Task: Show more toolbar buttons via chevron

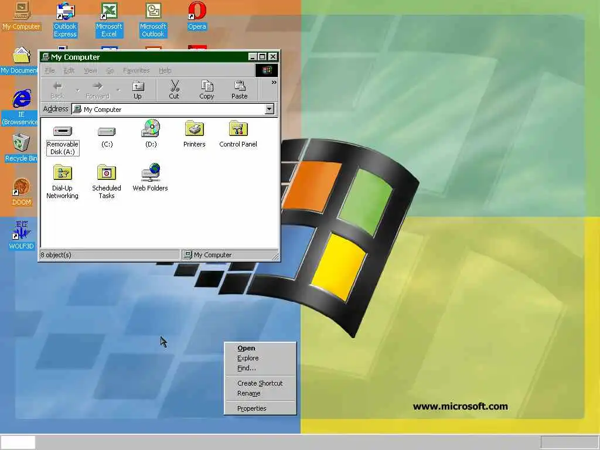Action: click(274, 82)
